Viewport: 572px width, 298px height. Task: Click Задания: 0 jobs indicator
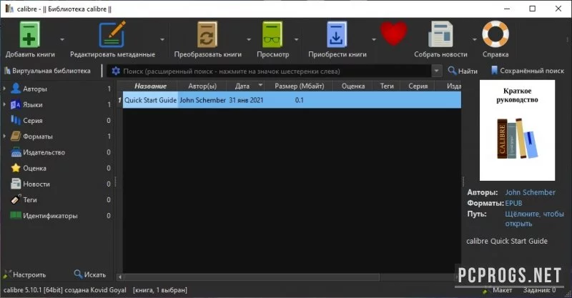pyautogui.click(x=539, y=290)
